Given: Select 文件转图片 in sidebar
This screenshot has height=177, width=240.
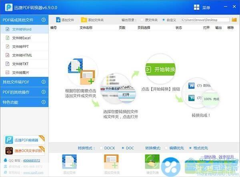Looking at the screenshot, I should 24,72.
